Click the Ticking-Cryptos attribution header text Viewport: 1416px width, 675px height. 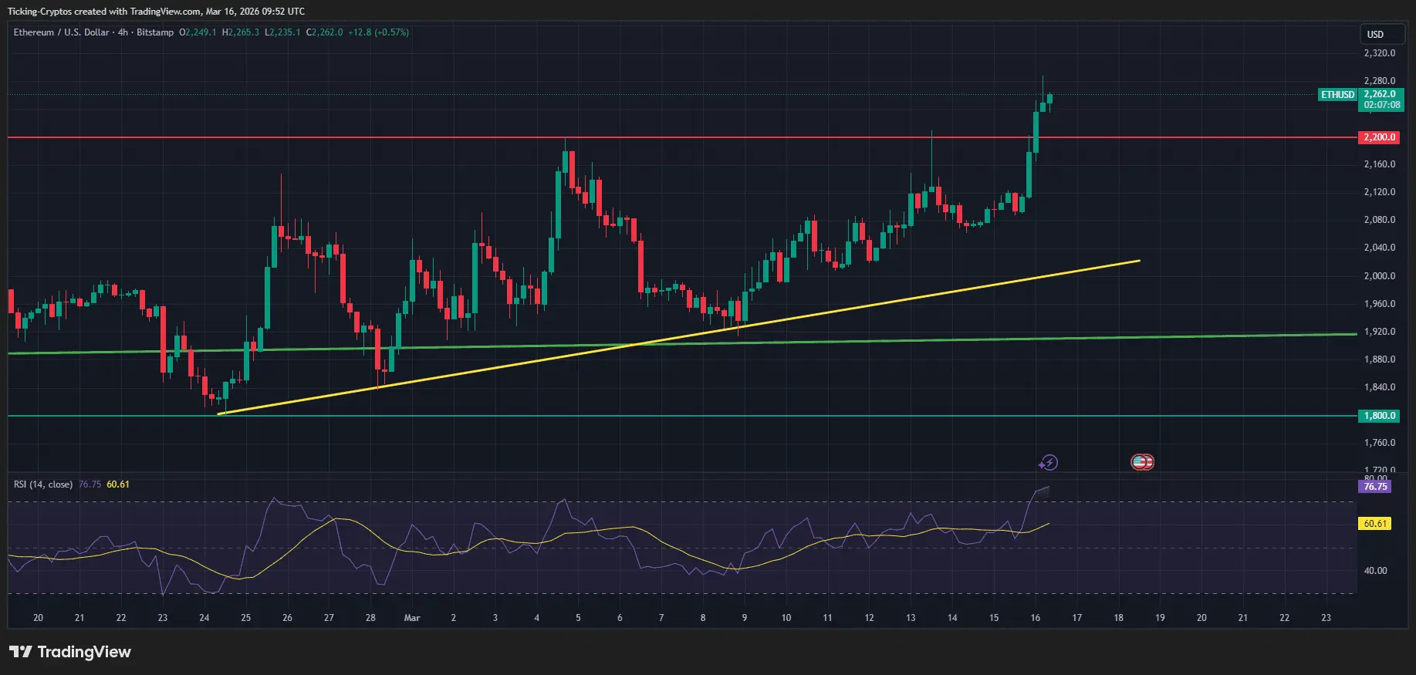point(156,12)
